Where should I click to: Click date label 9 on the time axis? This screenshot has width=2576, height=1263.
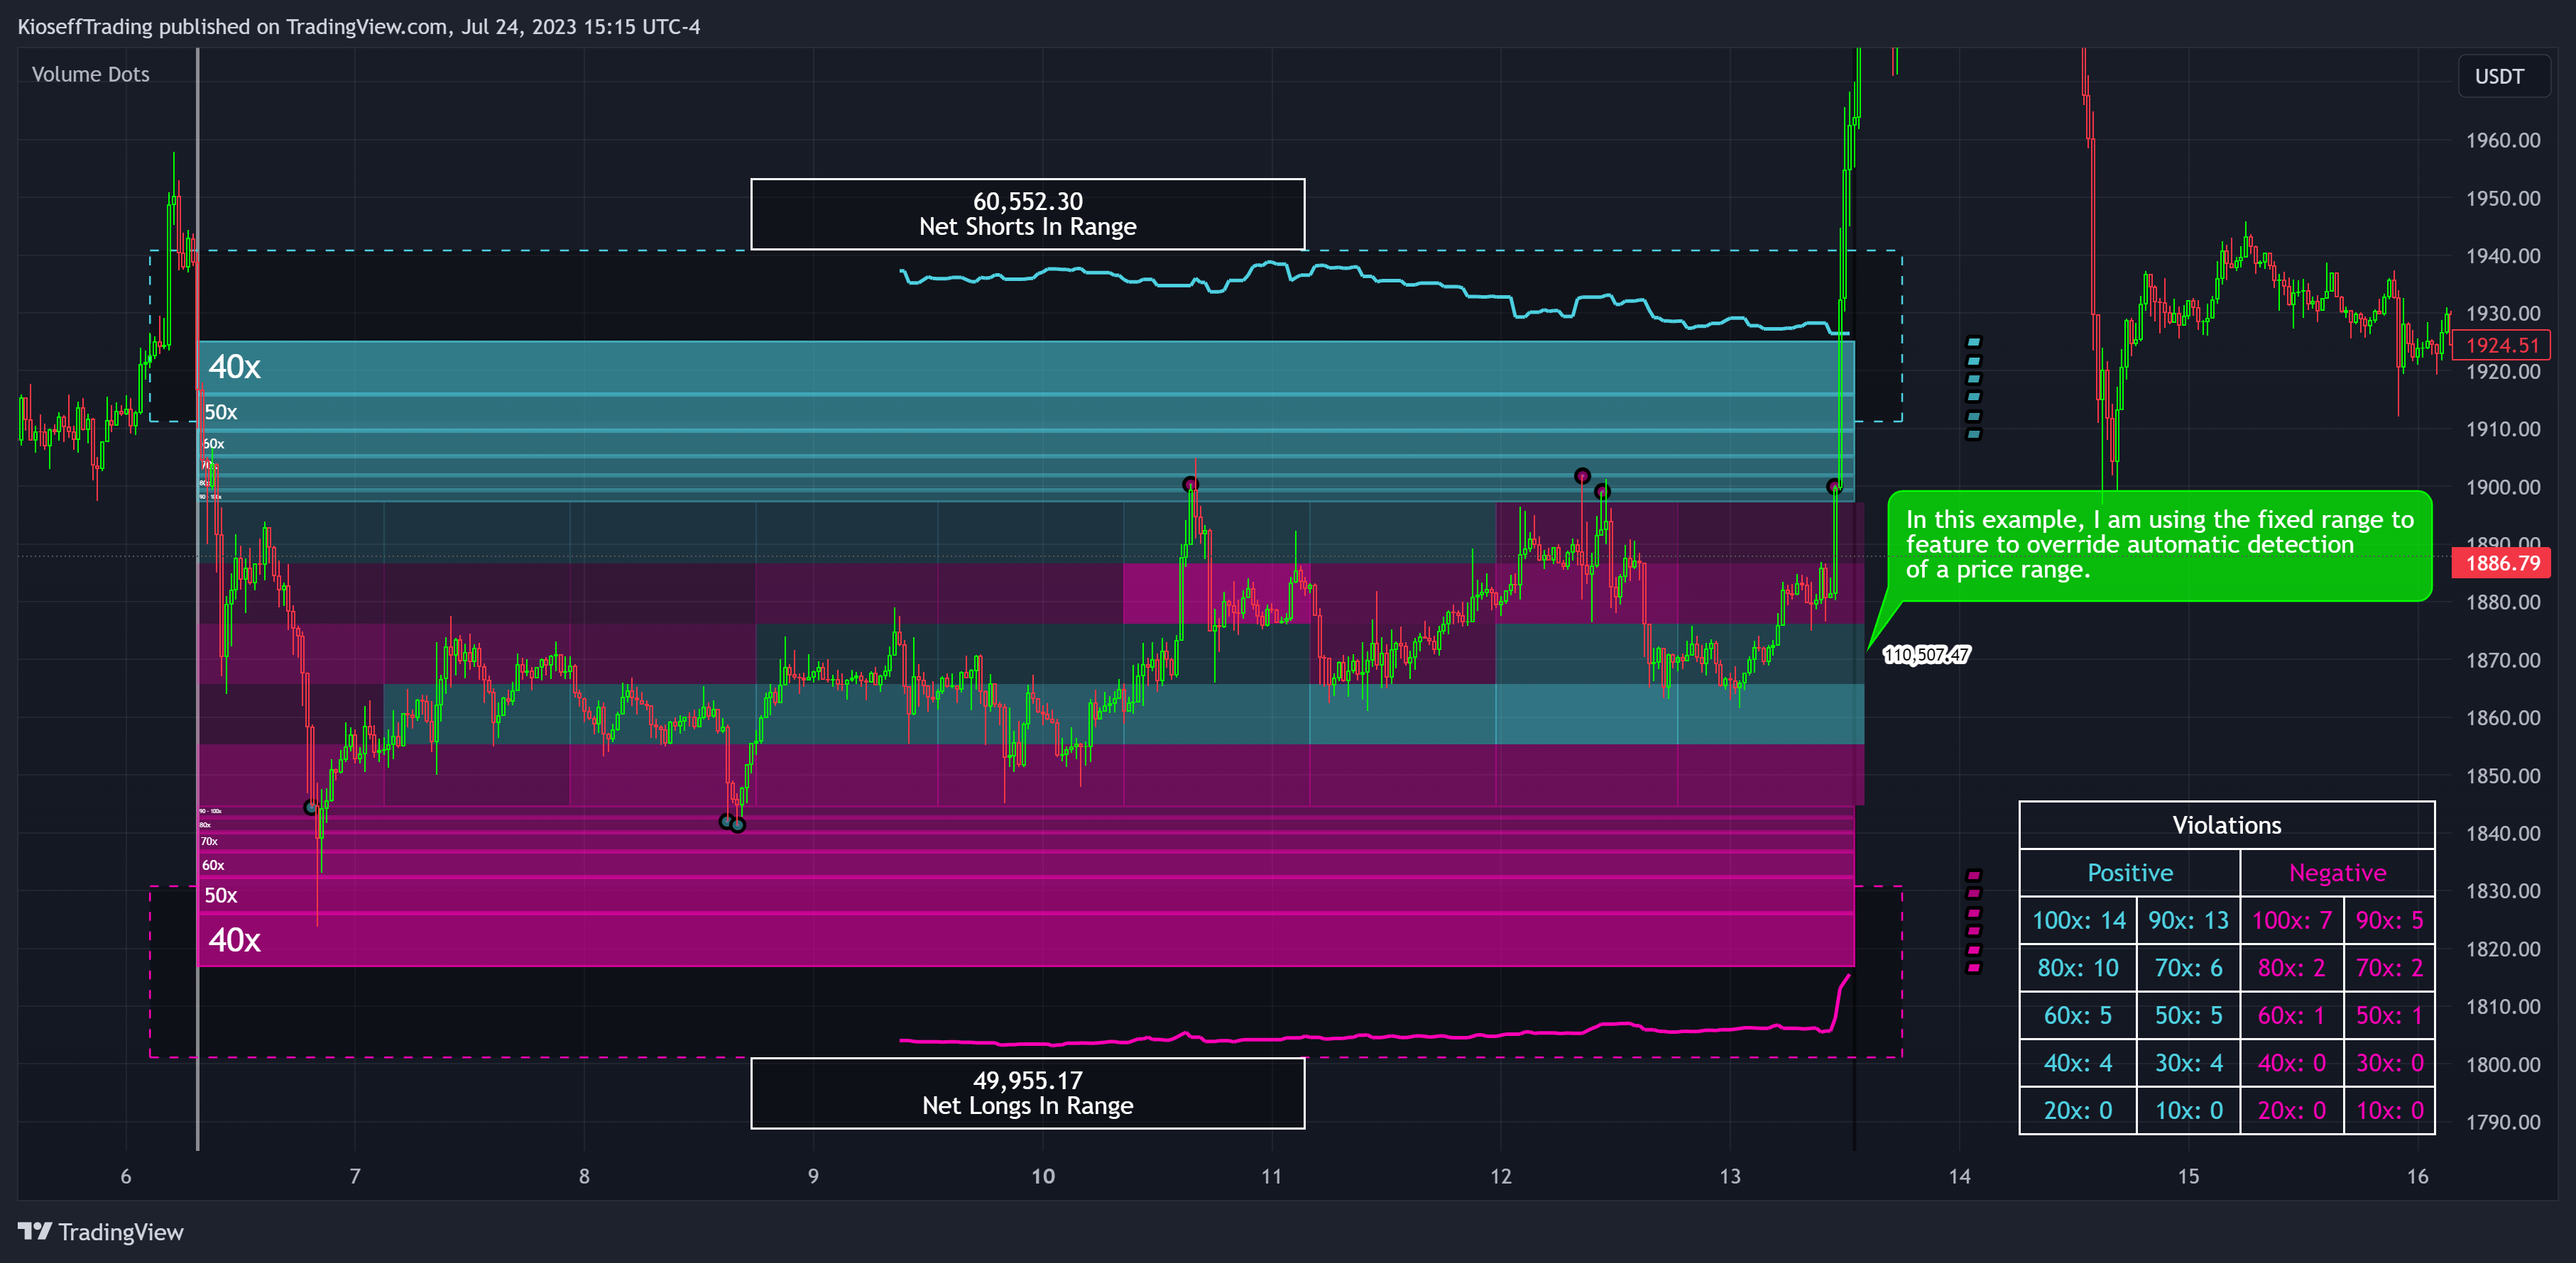pyautogui.click(x=813, y=1176)
